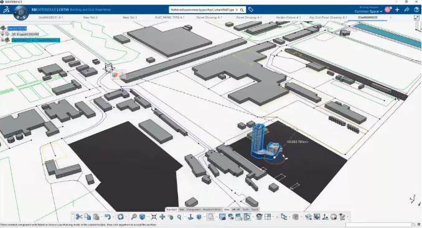Click the tag icon beside search

[251, 10]
